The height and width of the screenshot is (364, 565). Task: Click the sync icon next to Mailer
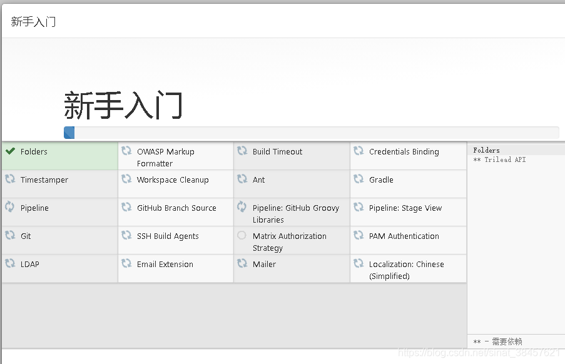pyautogui.click(x=242, y=263)
